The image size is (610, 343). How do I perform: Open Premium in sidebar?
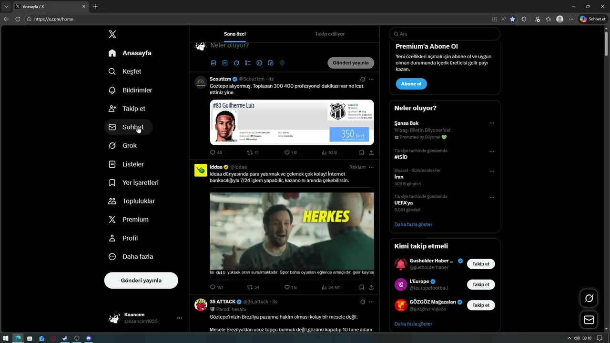pos(129,220)
